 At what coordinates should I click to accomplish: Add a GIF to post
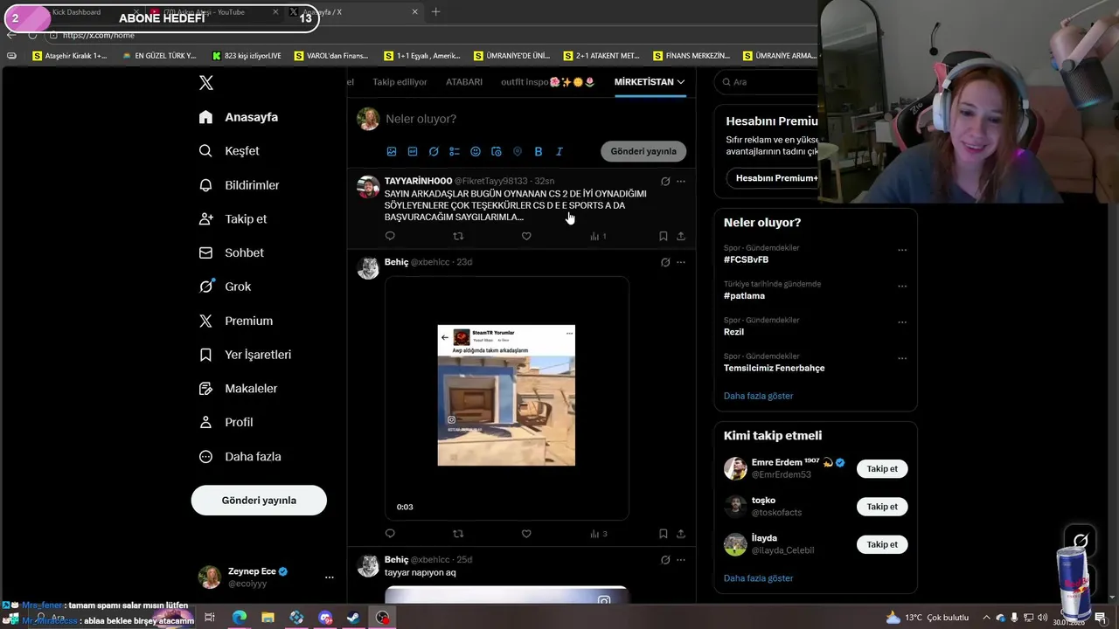413,151
